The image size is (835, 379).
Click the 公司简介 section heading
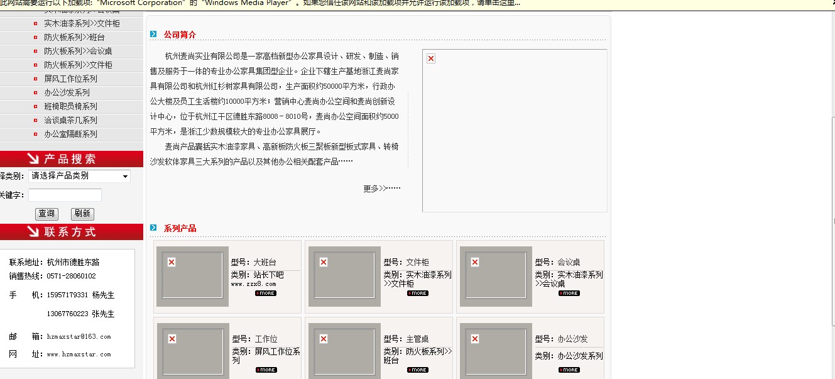180,35
